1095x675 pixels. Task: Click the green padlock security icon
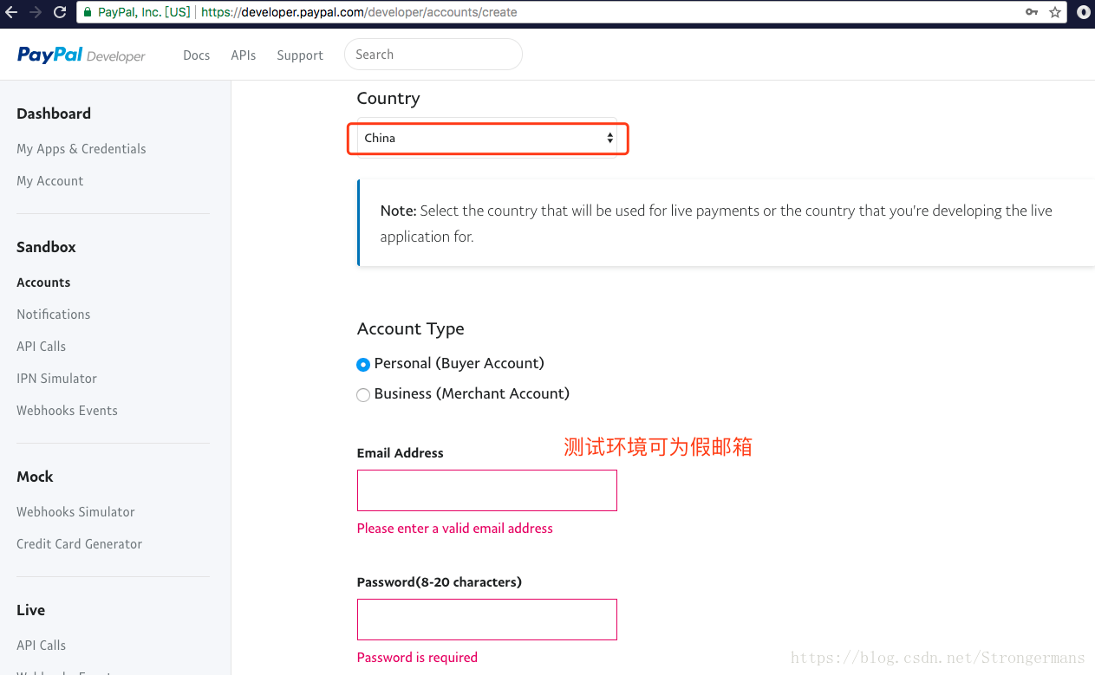tap(87, 12)
